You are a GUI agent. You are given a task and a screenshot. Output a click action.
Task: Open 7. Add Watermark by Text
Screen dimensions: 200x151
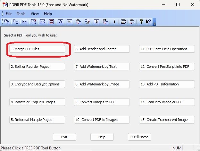tap(102, 67)
